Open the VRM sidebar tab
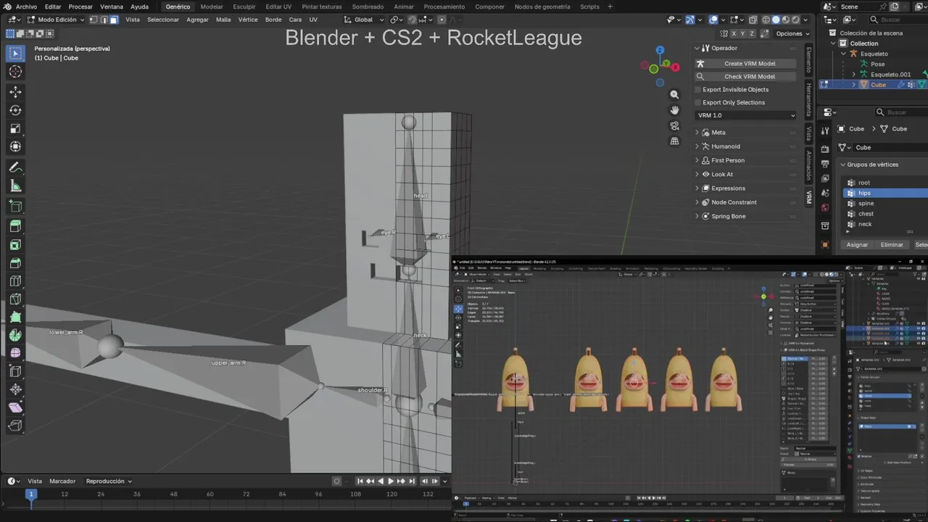 (809, 197)
